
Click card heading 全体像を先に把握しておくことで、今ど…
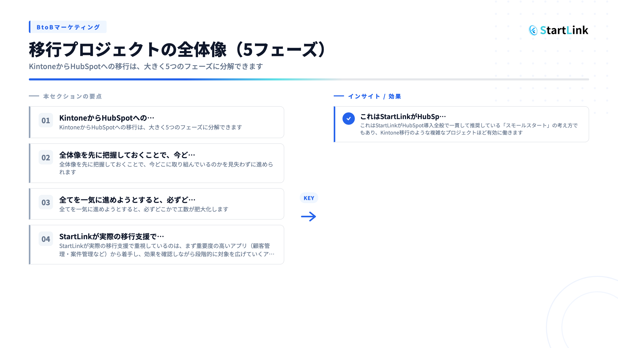[127, 155]
